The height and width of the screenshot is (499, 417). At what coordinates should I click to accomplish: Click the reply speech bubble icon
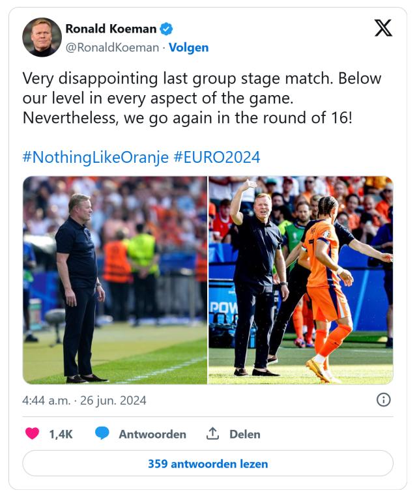102,434
